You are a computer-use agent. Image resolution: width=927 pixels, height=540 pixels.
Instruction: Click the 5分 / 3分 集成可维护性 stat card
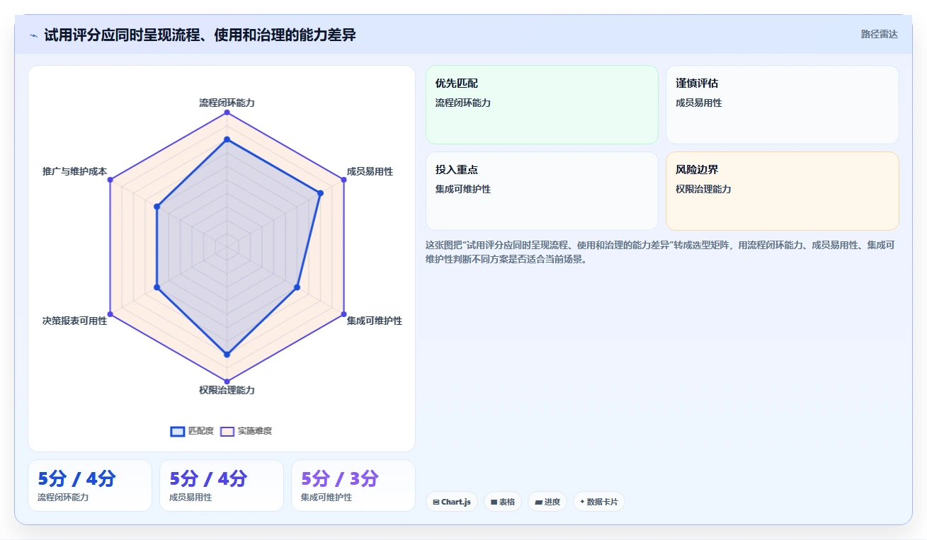[x=353, y=486]
